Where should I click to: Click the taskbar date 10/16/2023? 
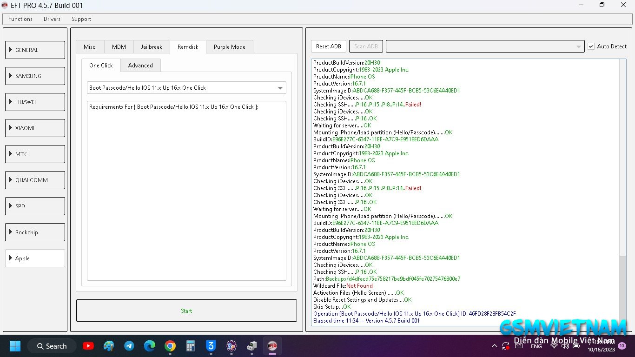click(x=601, y=349)
